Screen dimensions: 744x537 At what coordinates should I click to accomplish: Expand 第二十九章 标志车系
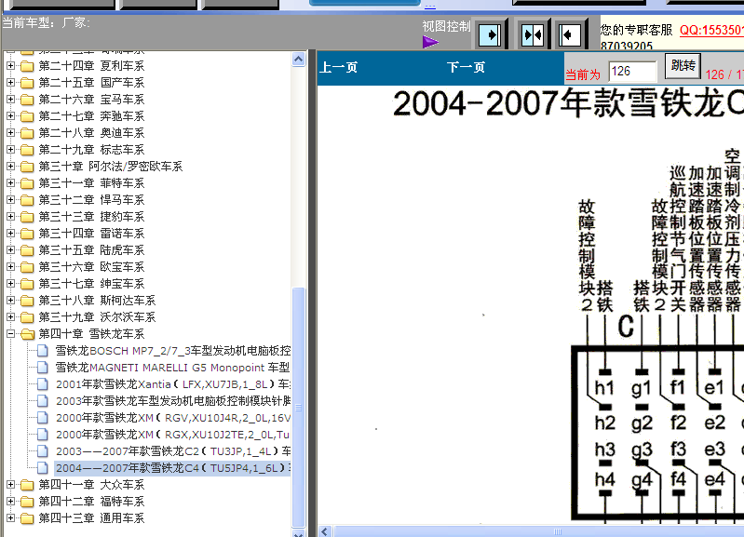coord(10,150)
